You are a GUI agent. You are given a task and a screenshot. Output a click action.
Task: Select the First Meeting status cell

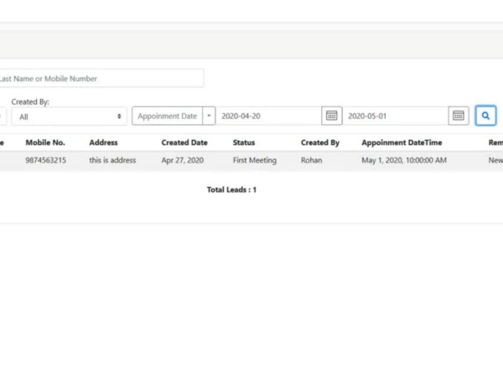point(255,160)
